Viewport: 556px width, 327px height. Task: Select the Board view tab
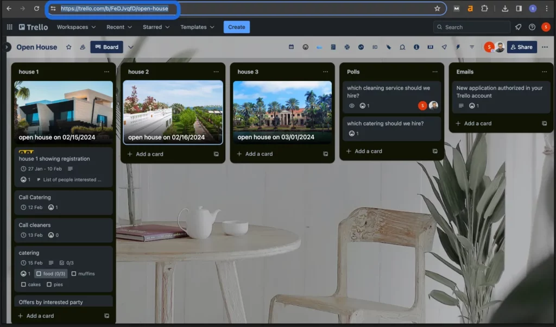tap(106, 47)
